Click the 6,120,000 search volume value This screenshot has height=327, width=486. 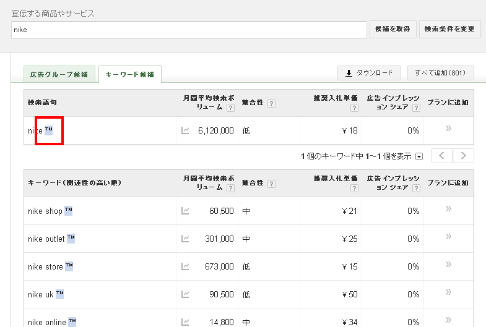click(x=216, y=131)
